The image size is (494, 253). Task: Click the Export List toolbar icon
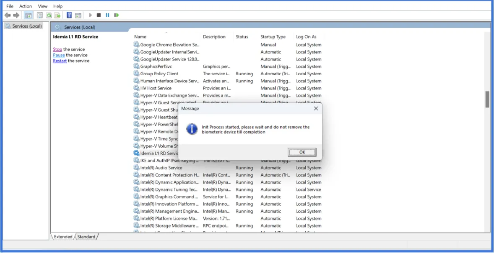57,15
